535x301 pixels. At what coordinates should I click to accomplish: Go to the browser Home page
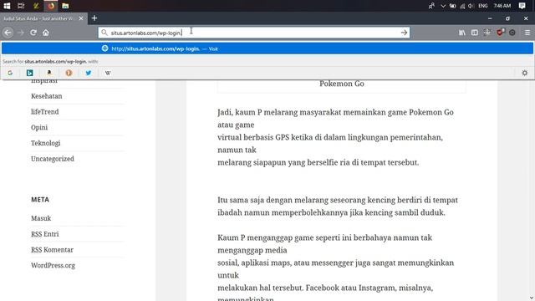point(46,33)
